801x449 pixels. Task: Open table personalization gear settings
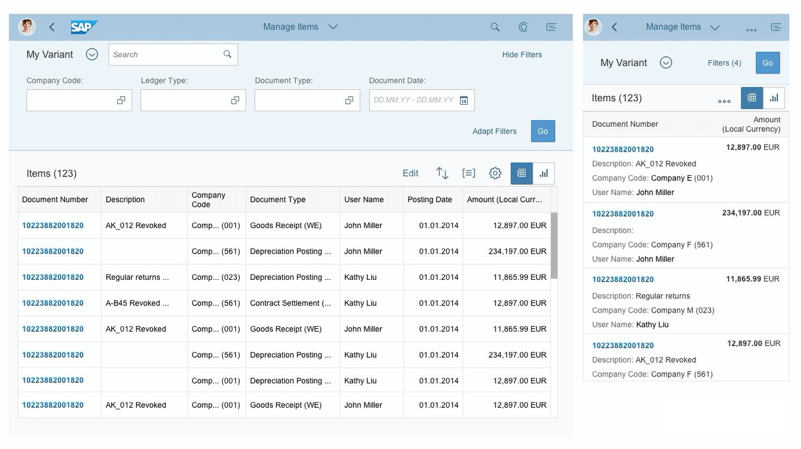click(495, 173)
